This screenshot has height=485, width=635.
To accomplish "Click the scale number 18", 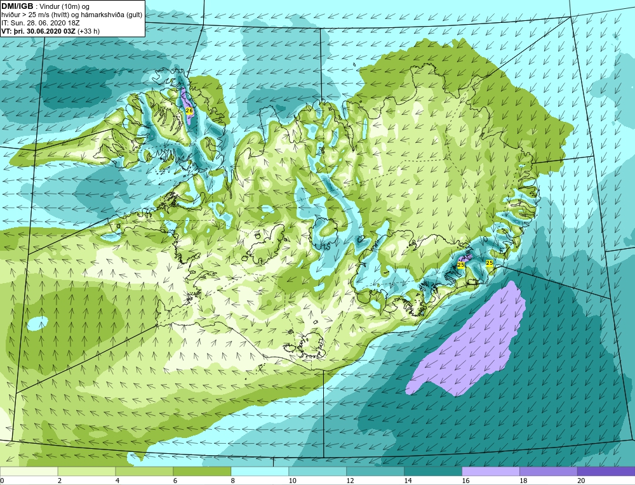I will [523, 481].
